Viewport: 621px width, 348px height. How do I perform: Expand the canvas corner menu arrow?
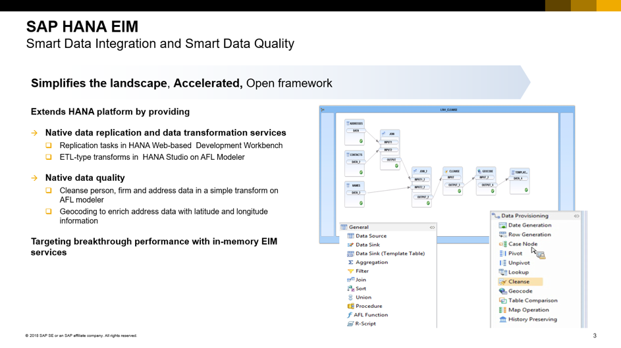tap(323, 110)
